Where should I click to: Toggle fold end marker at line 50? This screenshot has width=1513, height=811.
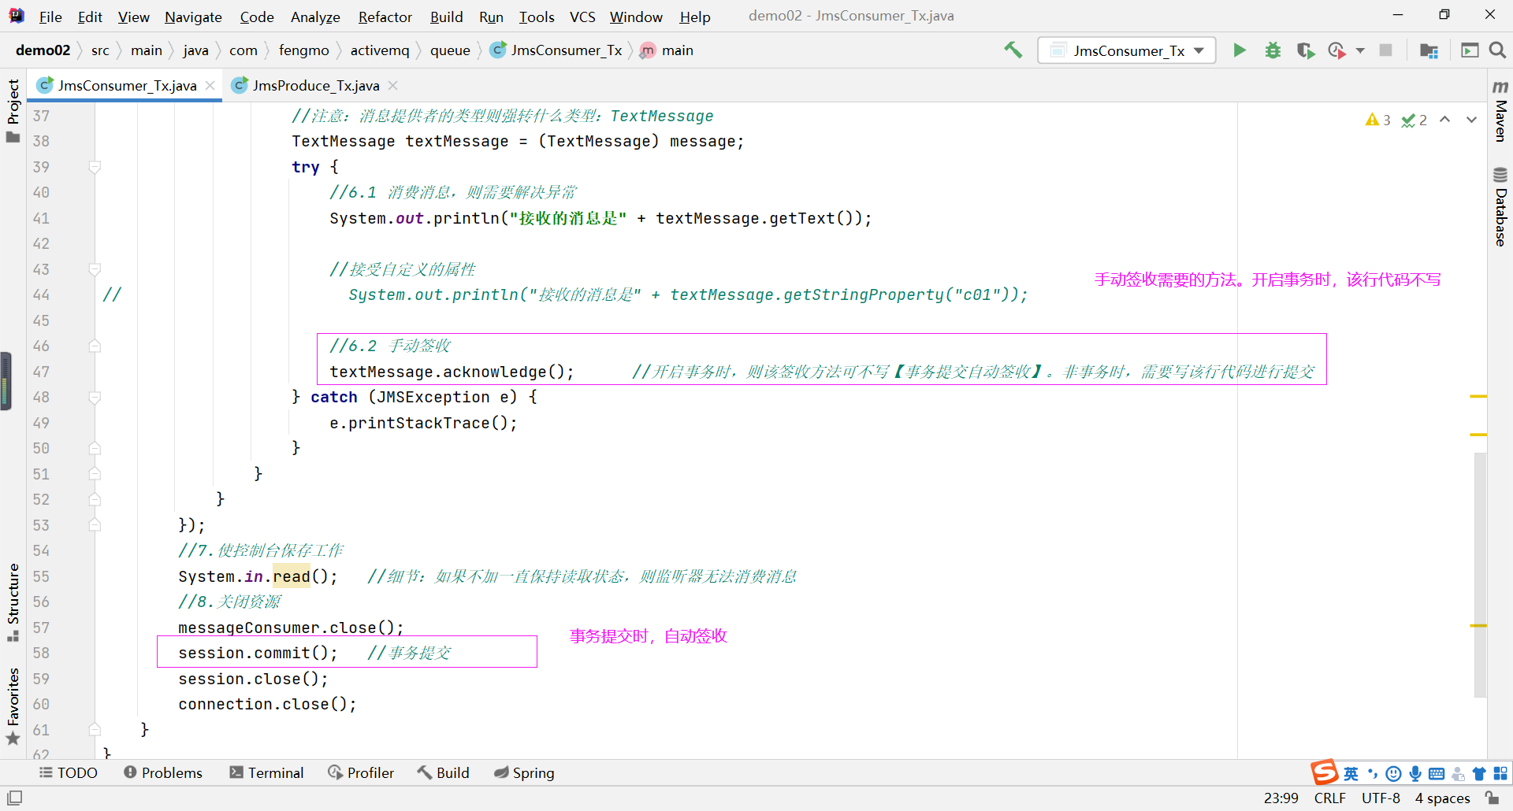95,448
